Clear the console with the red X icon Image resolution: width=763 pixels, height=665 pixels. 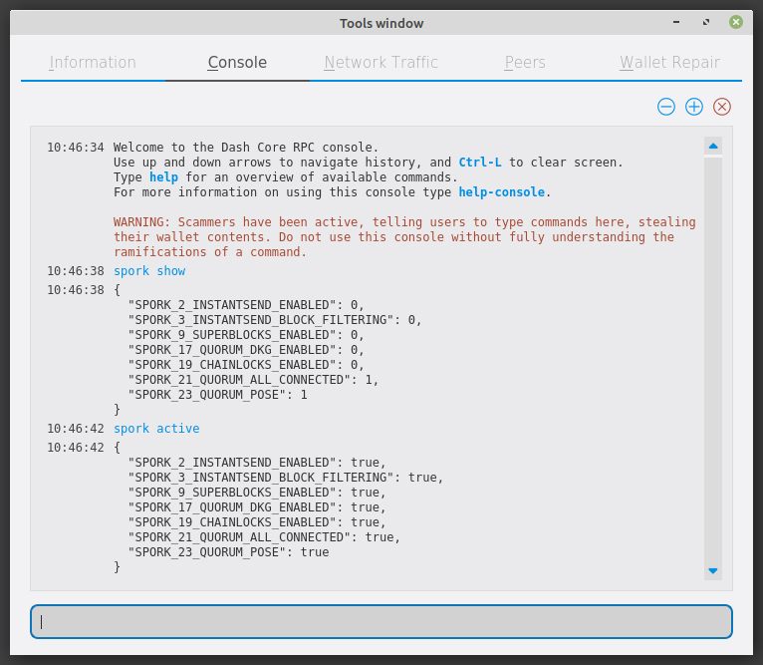[x=722, y=107]
